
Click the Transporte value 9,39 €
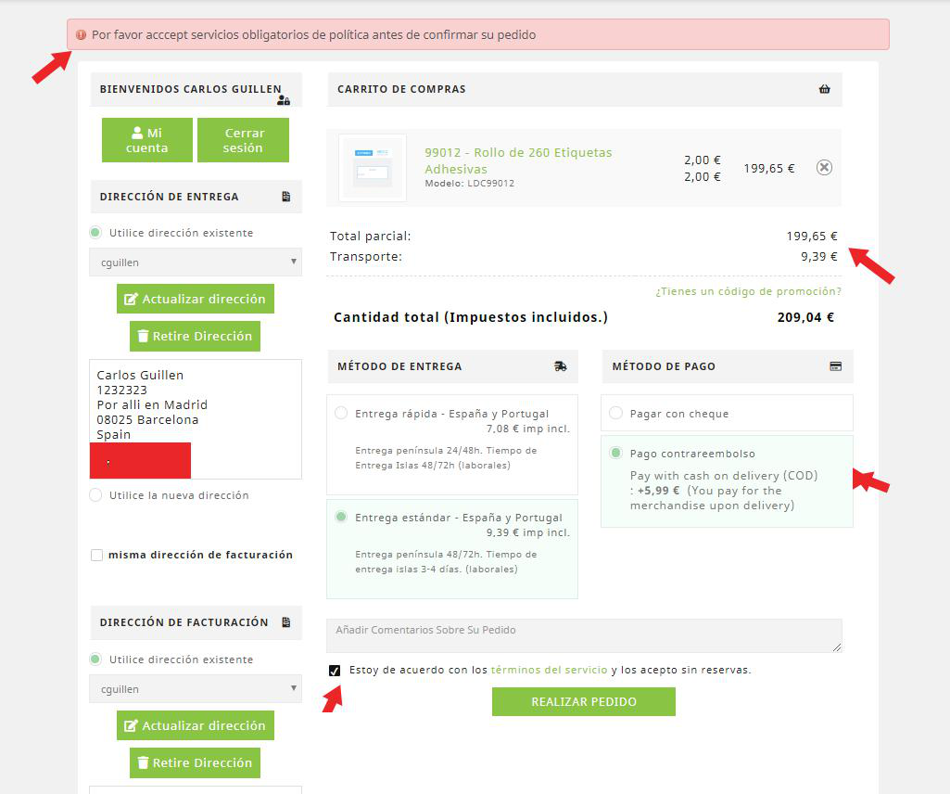pyautogui.click(x=819, y=257)
